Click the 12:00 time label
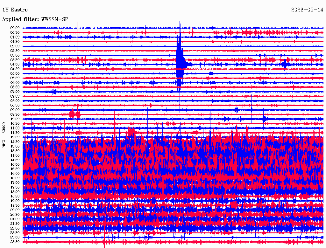326x248 pixels. point(15,137)
